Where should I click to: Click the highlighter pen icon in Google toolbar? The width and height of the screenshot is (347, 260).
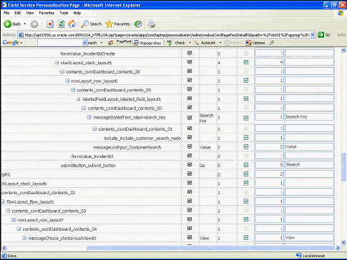click(271, 43)
